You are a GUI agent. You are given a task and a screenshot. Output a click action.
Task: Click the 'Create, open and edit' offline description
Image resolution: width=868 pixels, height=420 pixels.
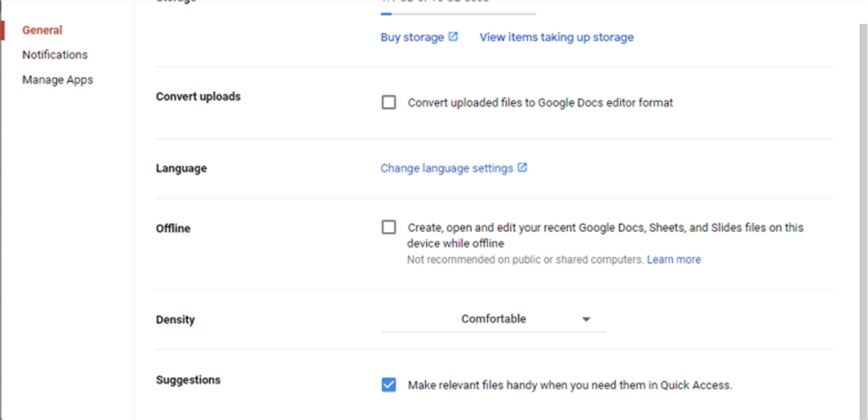tap(605, 235)
